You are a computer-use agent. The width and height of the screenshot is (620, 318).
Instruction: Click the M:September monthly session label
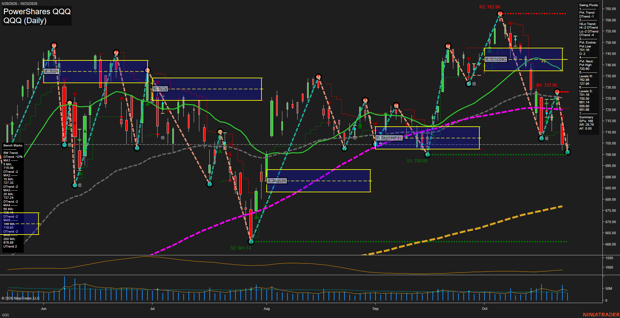tap(389, 138)
